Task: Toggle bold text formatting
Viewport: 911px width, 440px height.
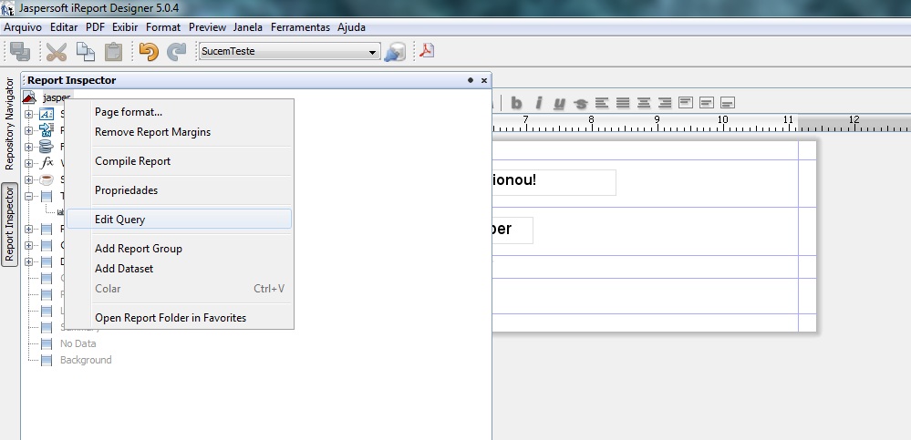Action: pyautogui.click(x=516, y=103)
